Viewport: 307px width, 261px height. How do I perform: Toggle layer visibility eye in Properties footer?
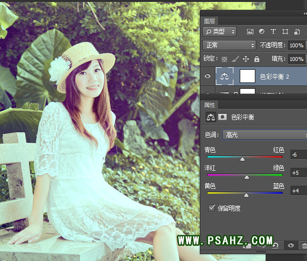(x=291, y=246)
